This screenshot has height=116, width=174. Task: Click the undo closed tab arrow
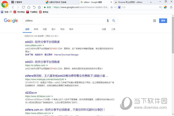(x=34, y=7)
